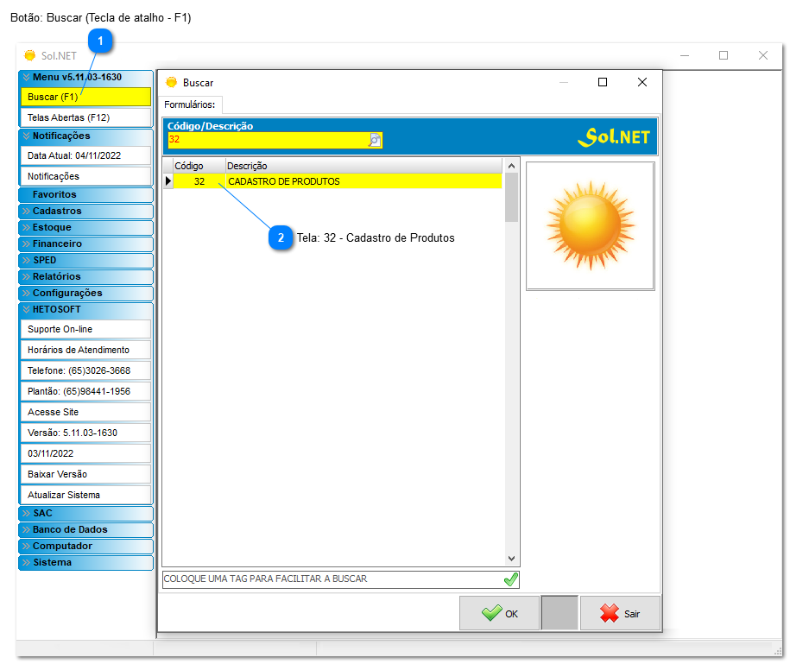This screenshot has width=790, height=664.
Task: Click the Sair button
Action: click(x=619, y=613)
